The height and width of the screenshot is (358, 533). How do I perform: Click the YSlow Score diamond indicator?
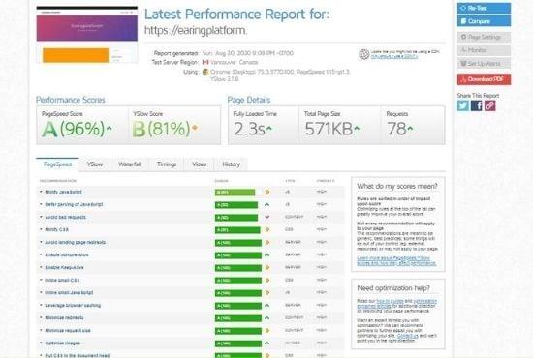click(195, 128)
